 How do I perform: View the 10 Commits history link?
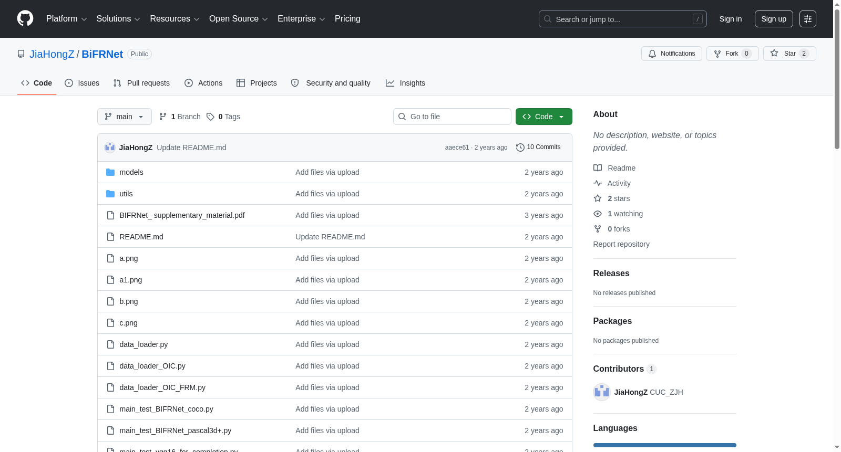(538, 148)
